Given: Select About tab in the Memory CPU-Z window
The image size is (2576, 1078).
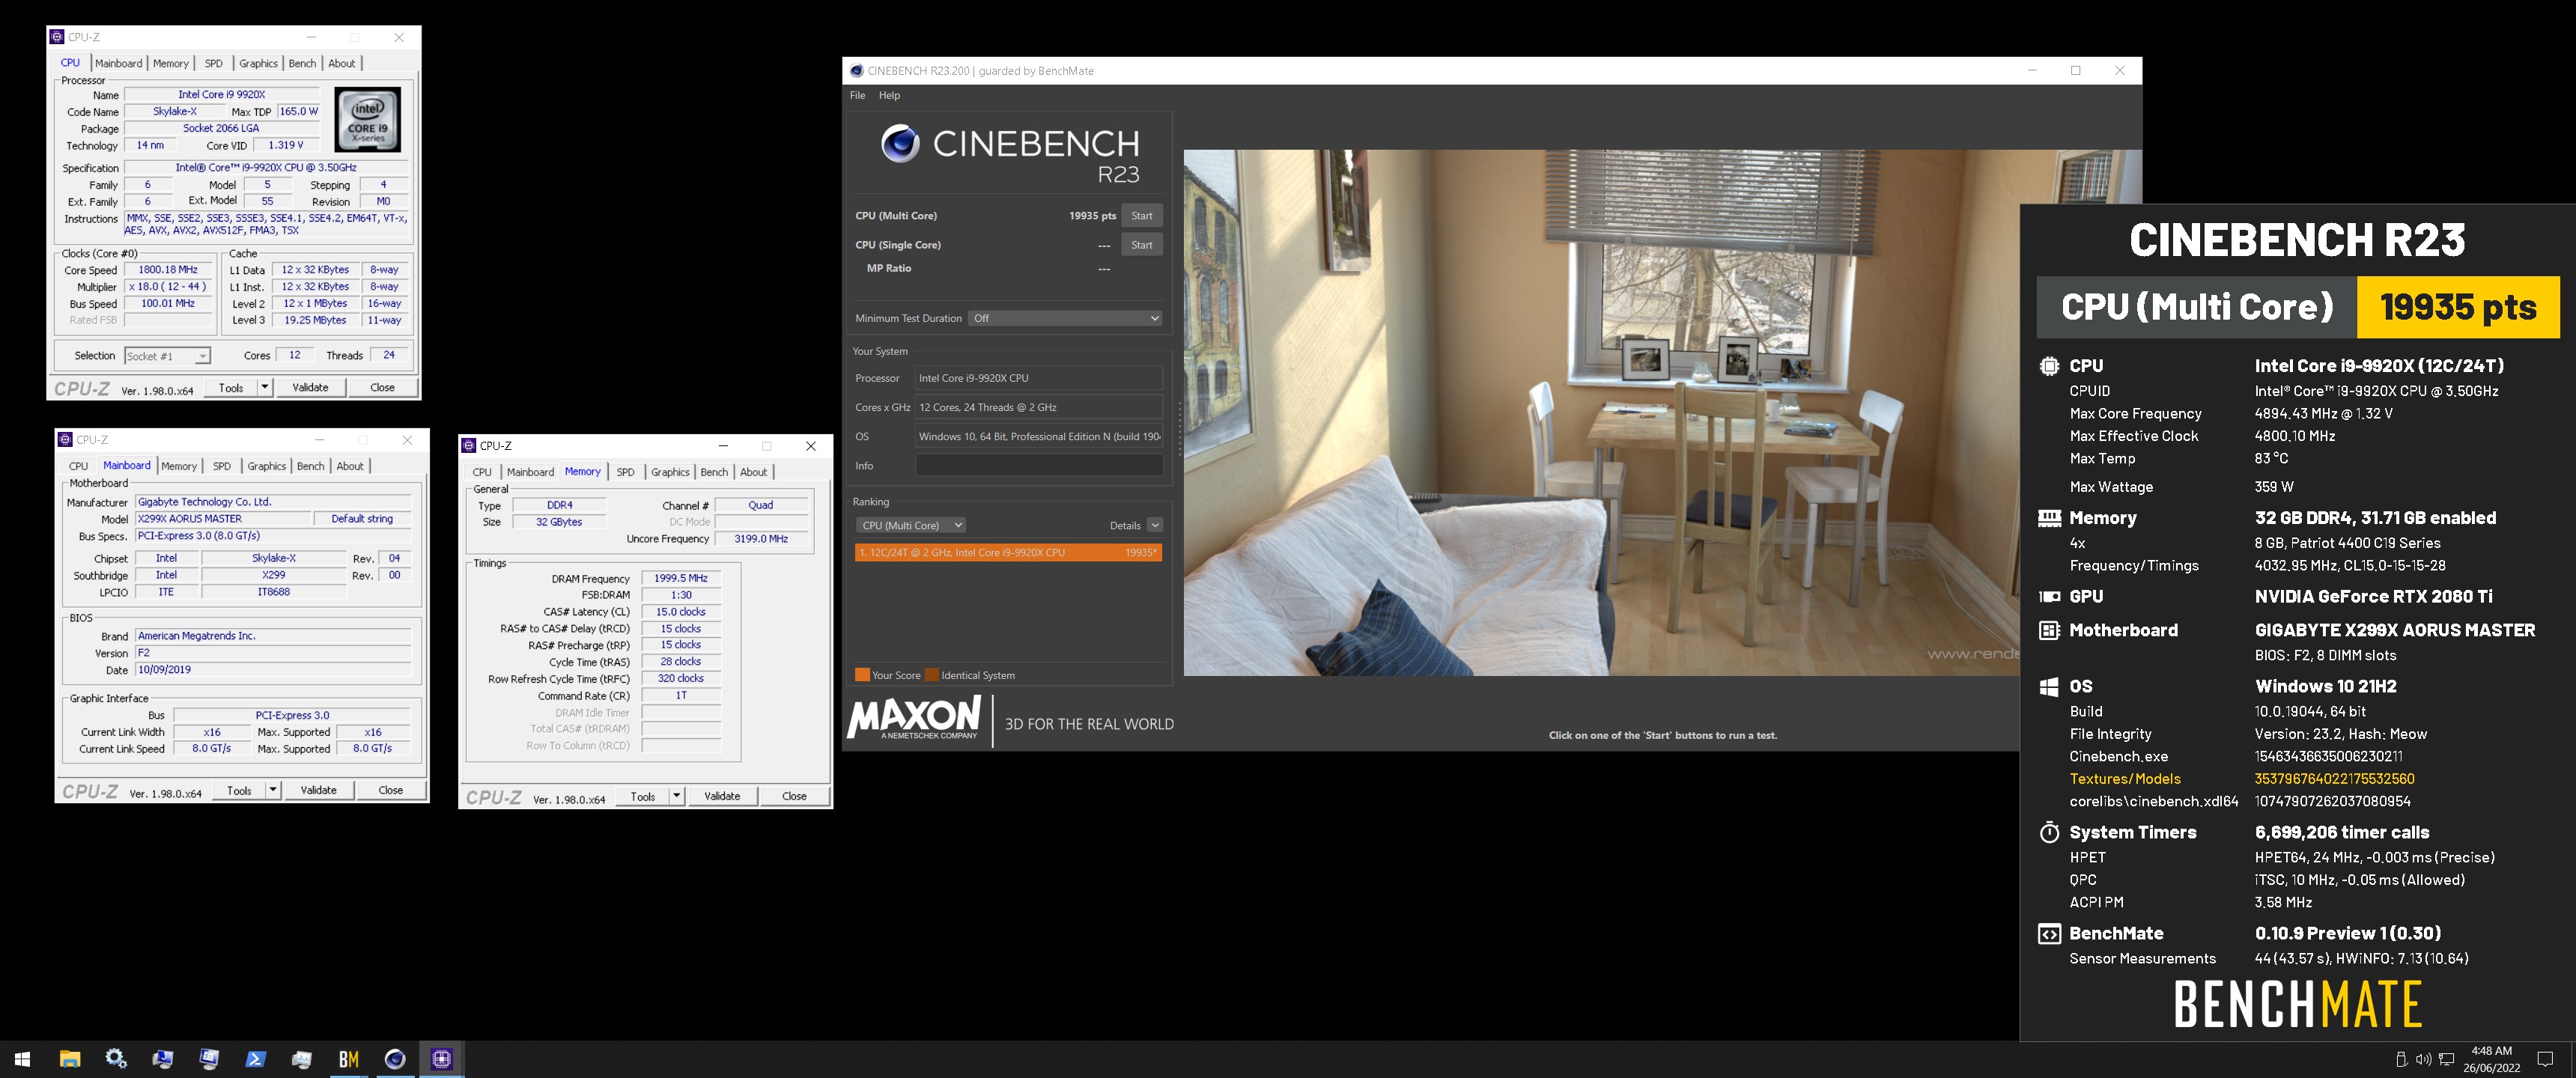Looking at the screenshot, I should point(754,473).
